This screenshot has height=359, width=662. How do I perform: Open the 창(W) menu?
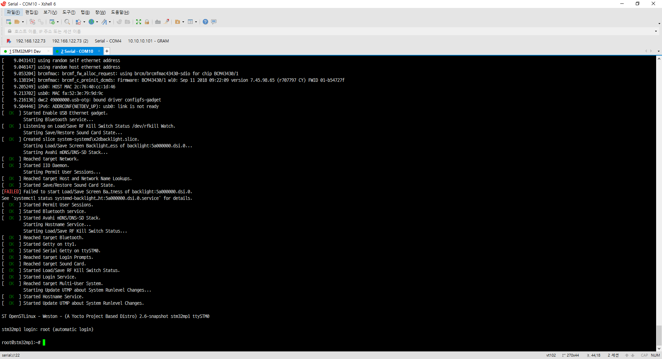[101, 12]
